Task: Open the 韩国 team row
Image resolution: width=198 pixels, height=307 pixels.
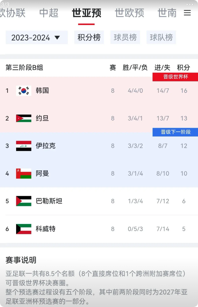Action: point(99,91)
